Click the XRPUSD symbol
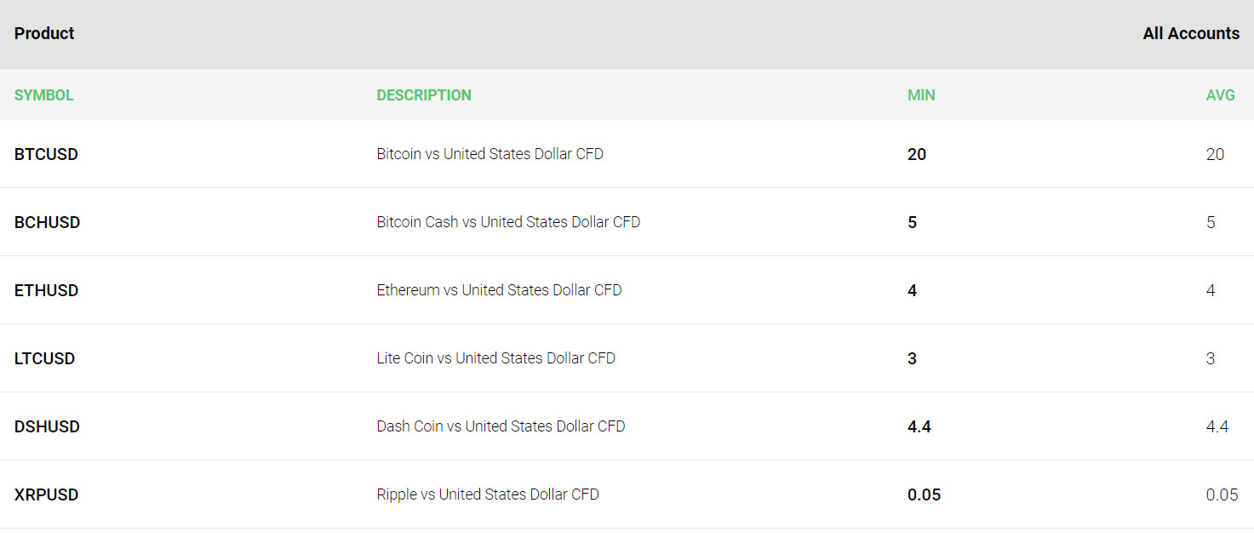This screenshot has height=543, width=1254. tap(46, 494)
